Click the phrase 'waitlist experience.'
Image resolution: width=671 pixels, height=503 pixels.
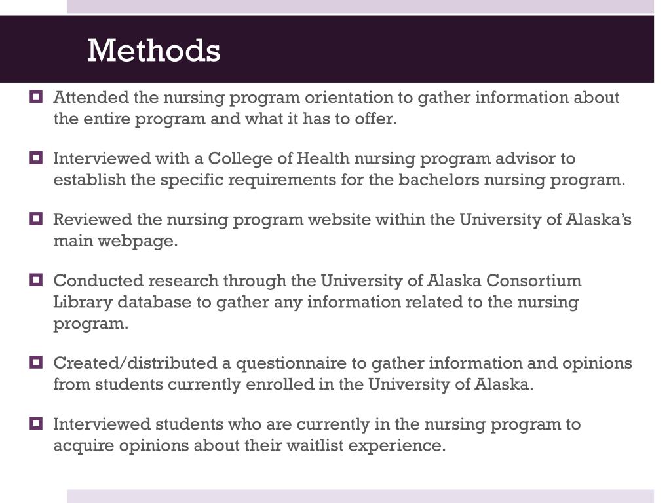pos(366,445)
